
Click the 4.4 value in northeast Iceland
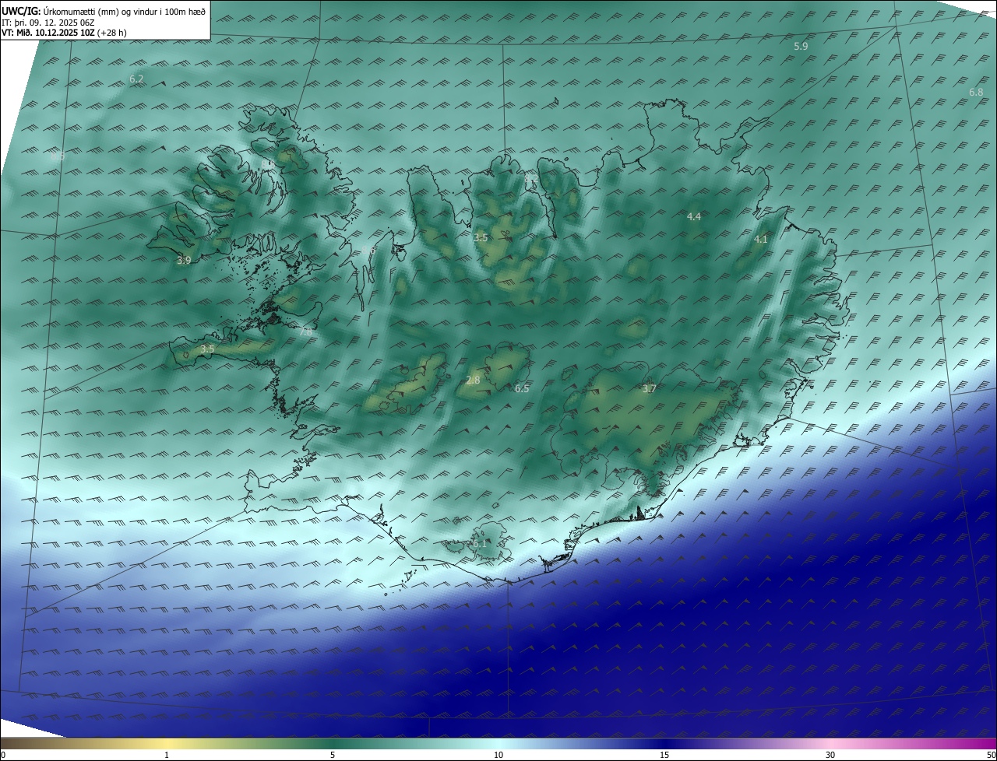click(694, 217)
